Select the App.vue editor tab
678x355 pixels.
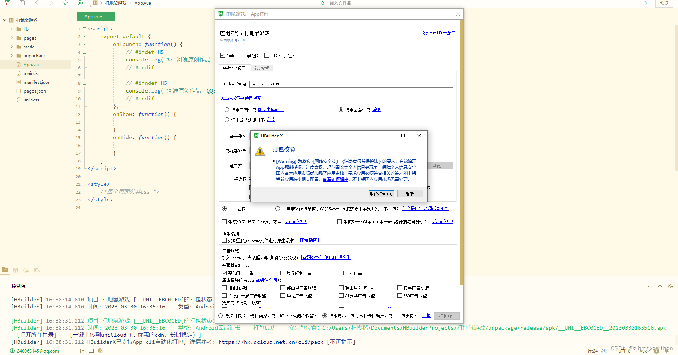(x=96, y=17)
